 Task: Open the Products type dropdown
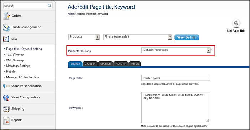84,37
